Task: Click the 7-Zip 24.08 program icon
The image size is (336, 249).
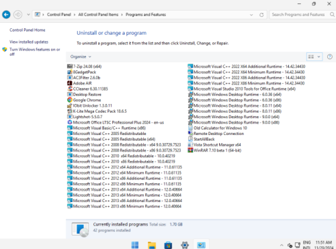Action: point(70,66)
